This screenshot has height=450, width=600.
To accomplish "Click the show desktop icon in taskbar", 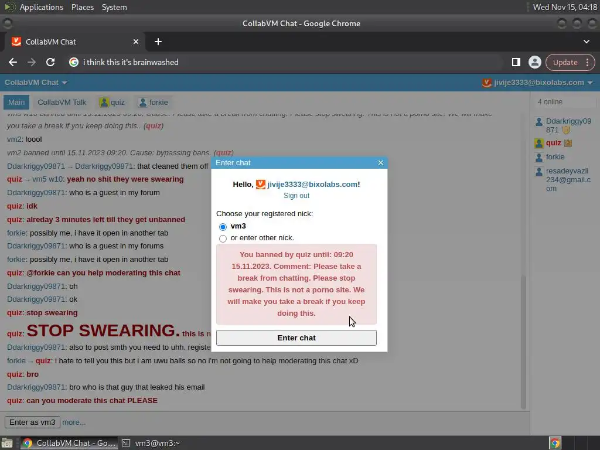I will click(x=7, y=443).
